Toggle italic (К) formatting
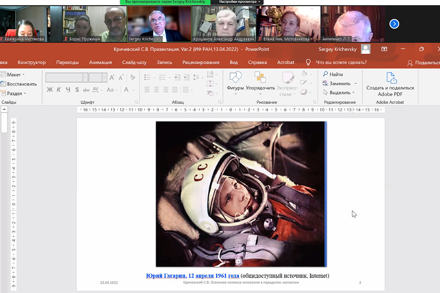440x293 pixels. (59, 90)
